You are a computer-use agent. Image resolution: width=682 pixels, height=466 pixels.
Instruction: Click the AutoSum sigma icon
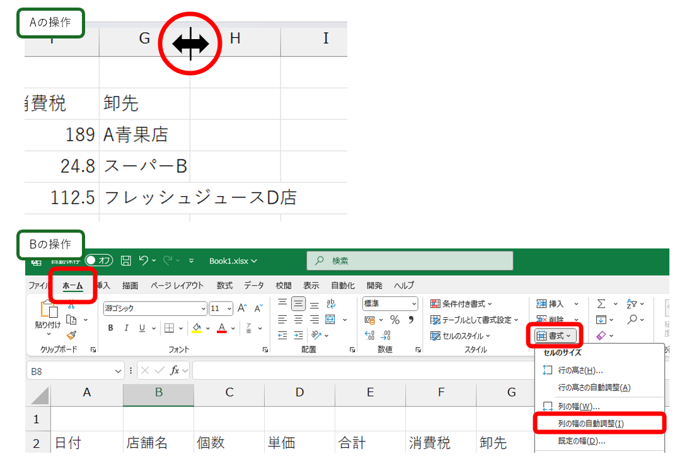pyautogui.click(x=601, y=304)
